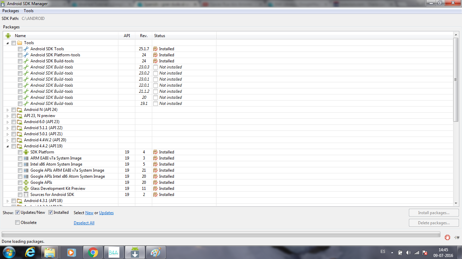This screenshot has height=259, width=462.
Task: Expand the Android 4.4W.2 (API 20) node
Action: (8, 140)
